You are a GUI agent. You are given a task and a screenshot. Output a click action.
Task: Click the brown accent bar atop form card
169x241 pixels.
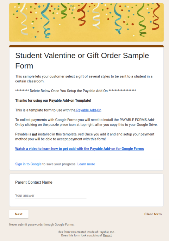86,46
